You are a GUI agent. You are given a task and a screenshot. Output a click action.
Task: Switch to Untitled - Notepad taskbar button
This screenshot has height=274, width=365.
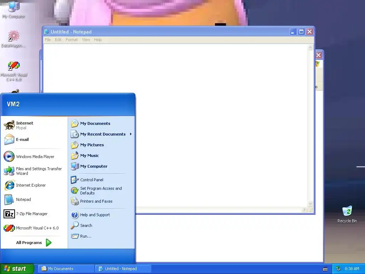point(123,269)
